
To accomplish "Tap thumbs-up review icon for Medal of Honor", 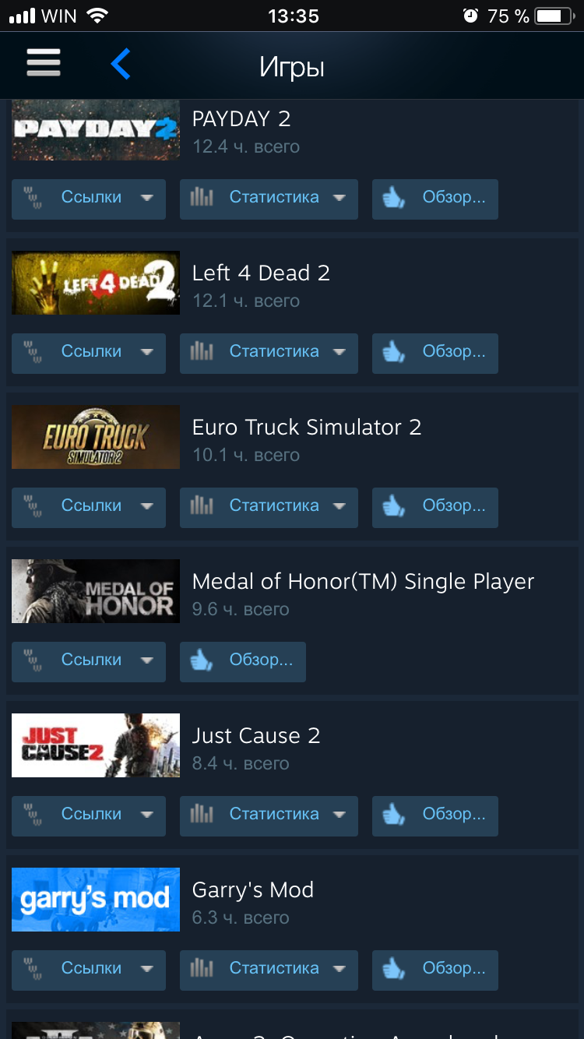I will pyautogui.click(x=202, y=661).
